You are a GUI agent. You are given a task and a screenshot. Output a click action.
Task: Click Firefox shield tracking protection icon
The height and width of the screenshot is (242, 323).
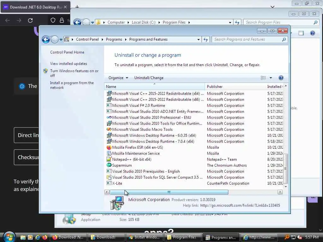53,20
